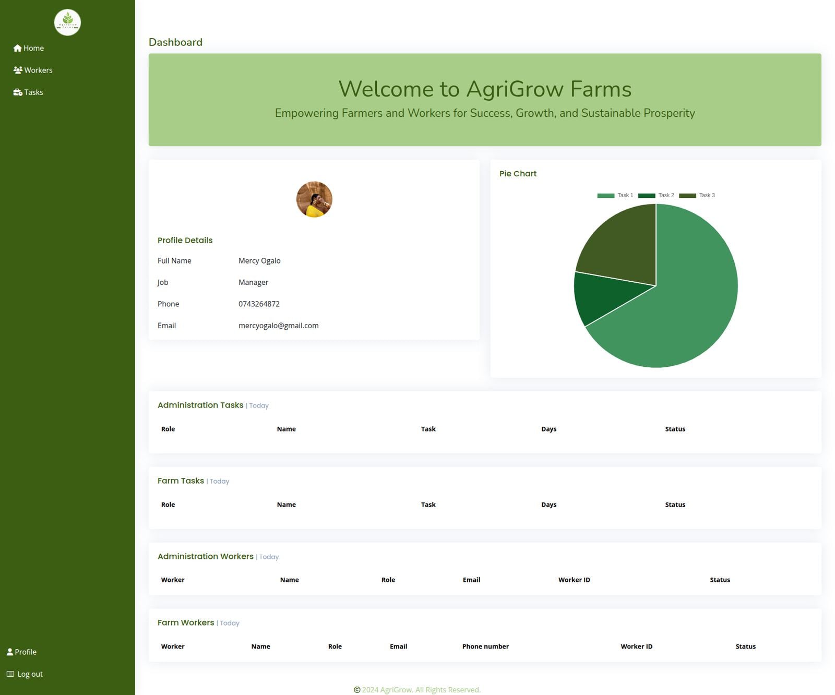Viewport: 835px width, 695px height.
Task: Toggle Task 1 legend color box
Action: point(606,196)
